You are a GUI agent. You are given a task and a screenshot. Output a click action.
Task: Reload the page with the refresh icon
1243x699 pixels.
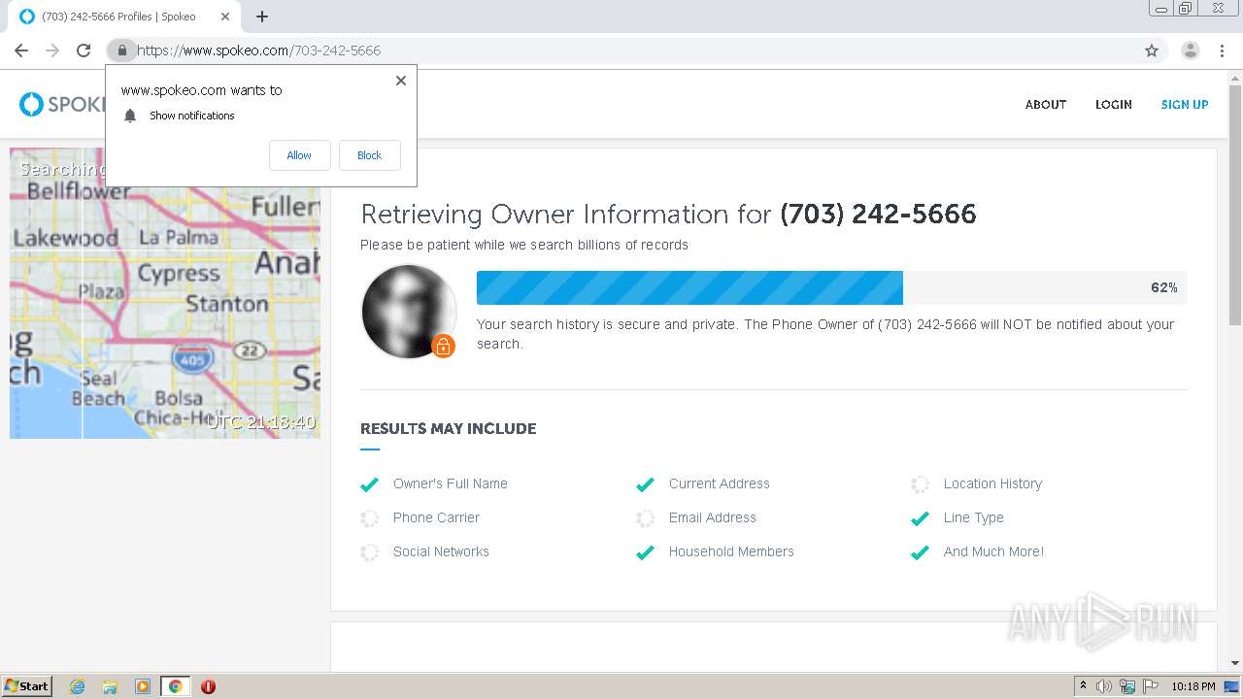(x=84, y=50)
